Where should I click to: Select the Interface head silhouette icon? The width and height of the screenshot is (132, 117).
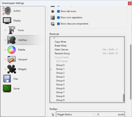click(x=12, y=40)
